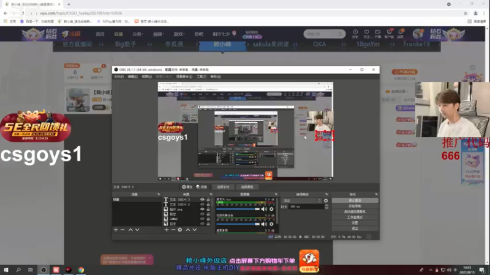Move selected source up in list
The image size is (490, 275).
coord(188,230)
